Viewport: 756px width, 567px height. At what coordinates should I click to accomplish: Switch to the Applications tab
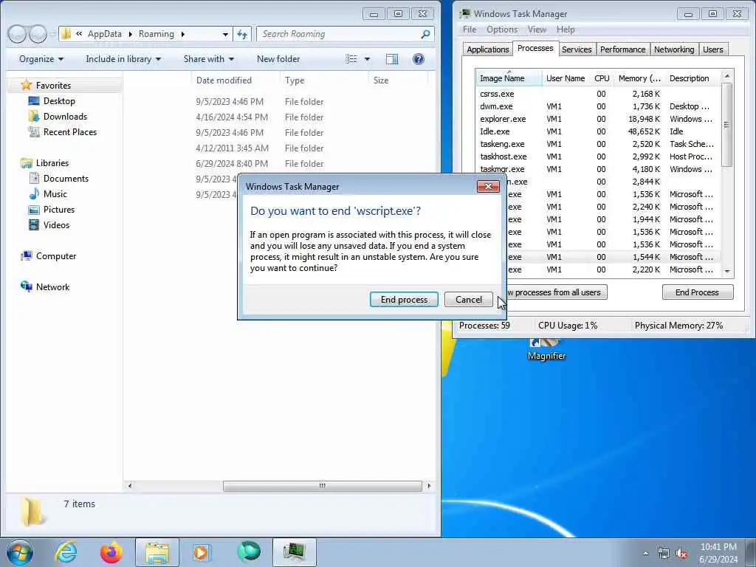[487, 49]
